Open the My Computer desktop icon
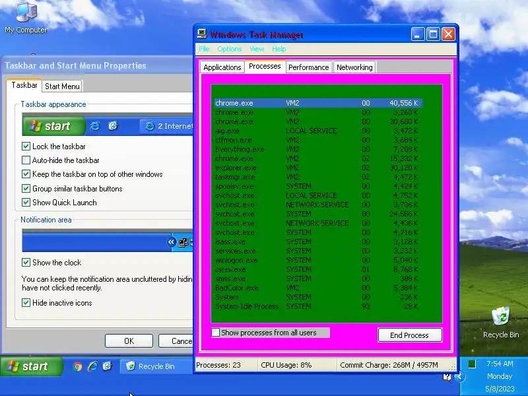The width and height of the screenshot is (528, 396). [26, 18]
